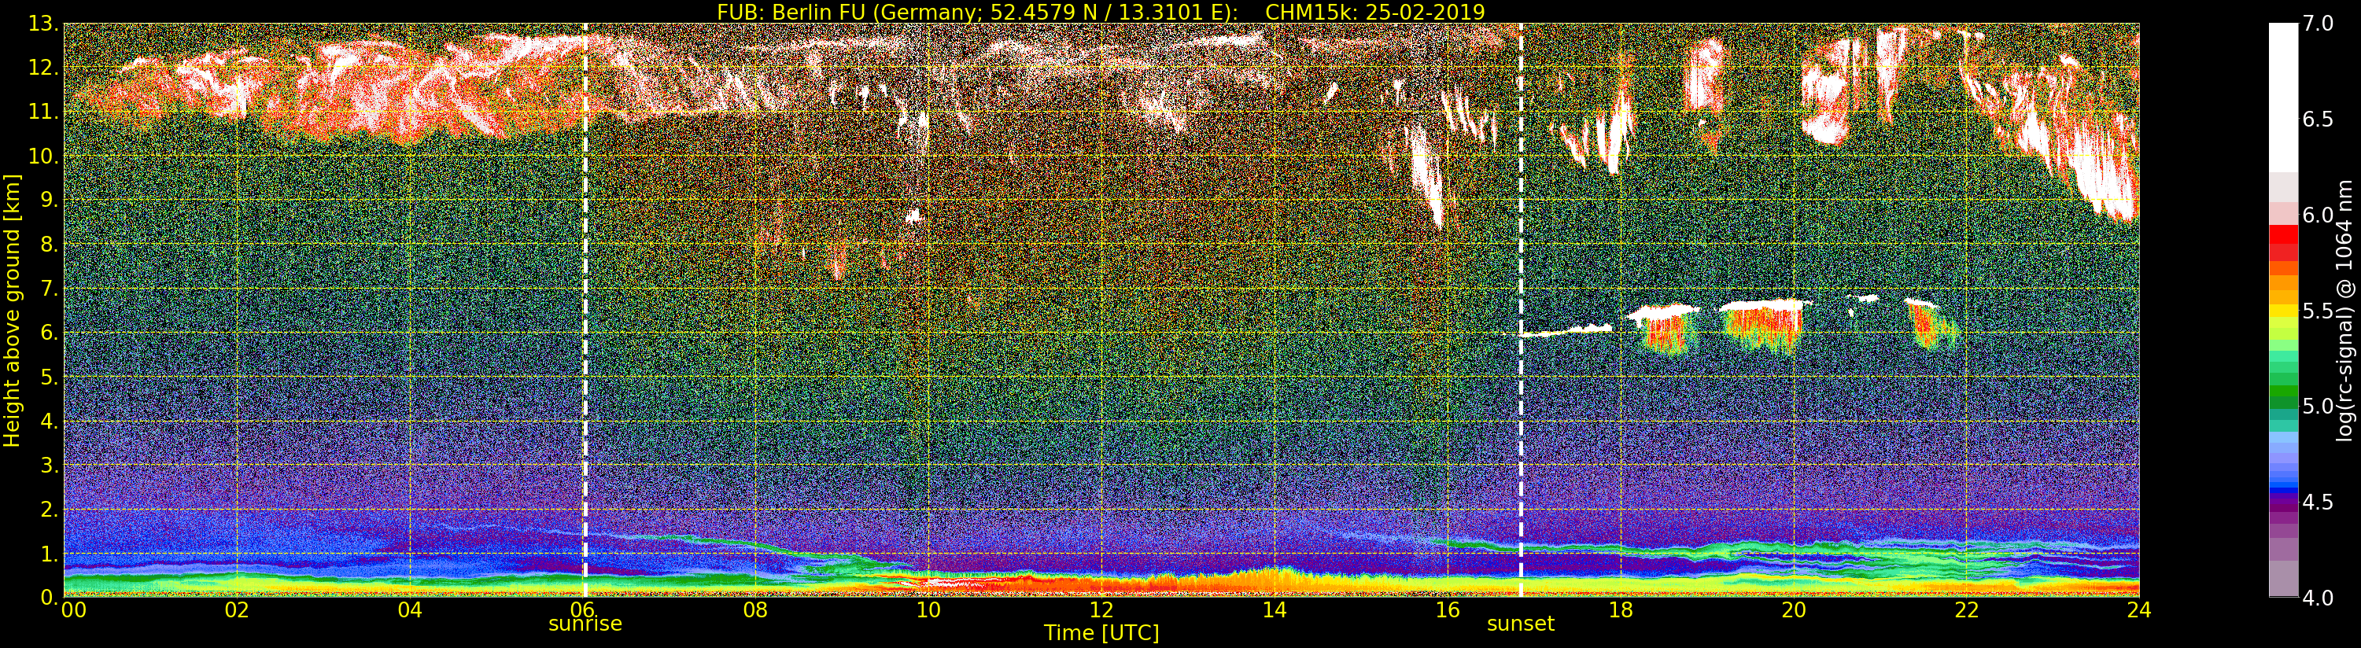Click the colorbar tick label 6.5
The width and height of the screenshot is (2361, 648).
point(2318,120)
